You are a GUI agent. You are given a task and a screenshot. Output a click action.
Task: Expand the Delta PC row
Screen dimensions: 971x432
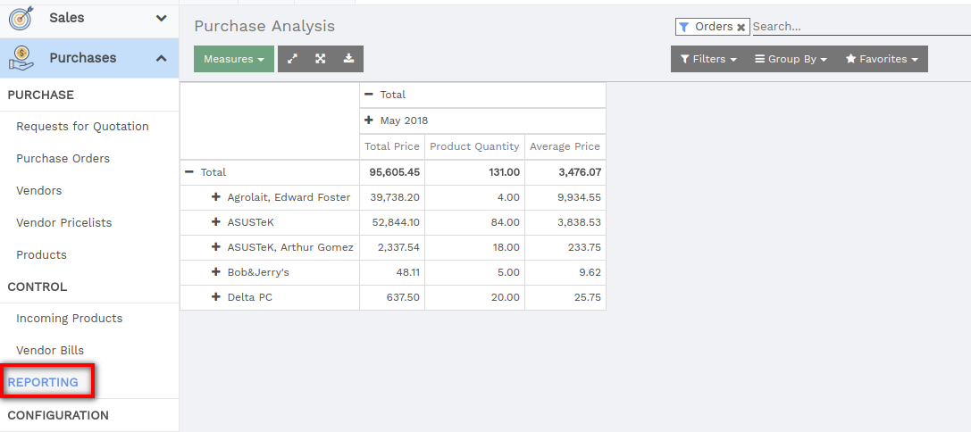click(216, 297)
